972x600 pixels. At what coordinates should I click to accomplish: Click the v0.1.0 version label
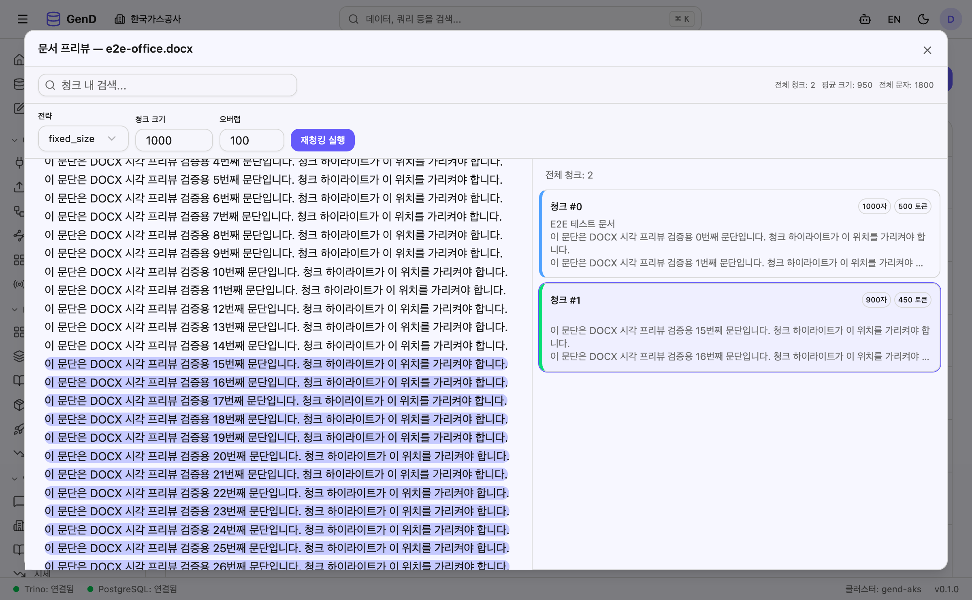[x=946, y=589]
